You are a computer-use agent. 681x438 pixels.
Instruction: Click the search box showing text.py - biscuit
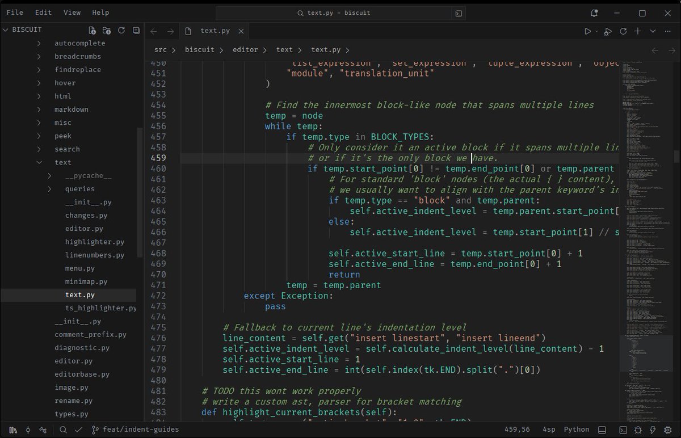coord(334,12)
